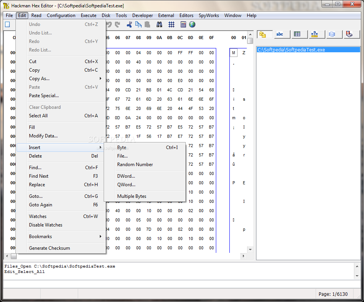Open the Window menu
The image size is (364, 302).
click(x=232, y=15)
